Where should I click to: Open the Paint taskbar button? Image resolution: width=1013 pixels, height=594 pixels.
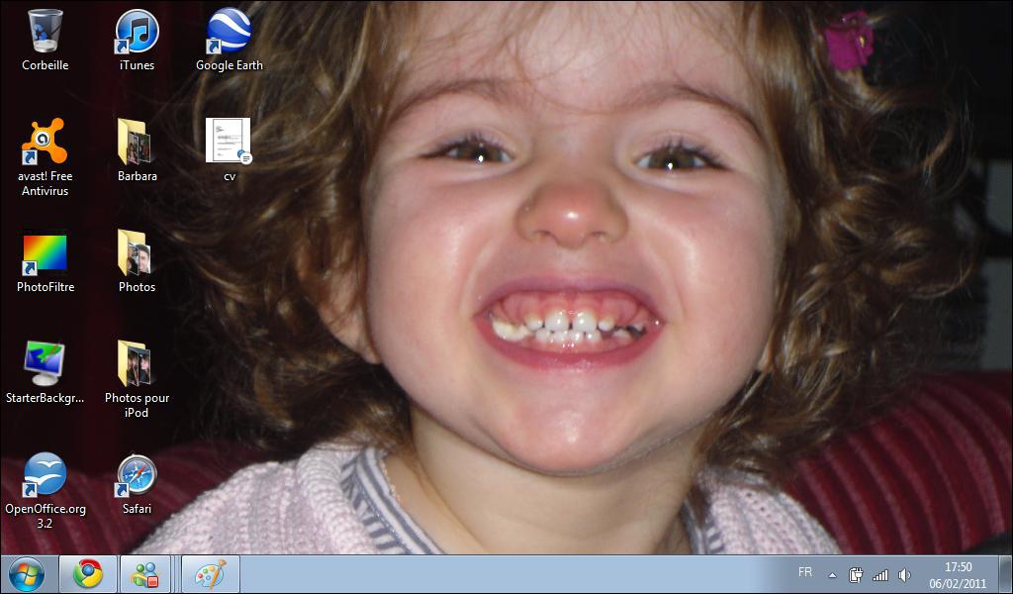click(211, 574)
